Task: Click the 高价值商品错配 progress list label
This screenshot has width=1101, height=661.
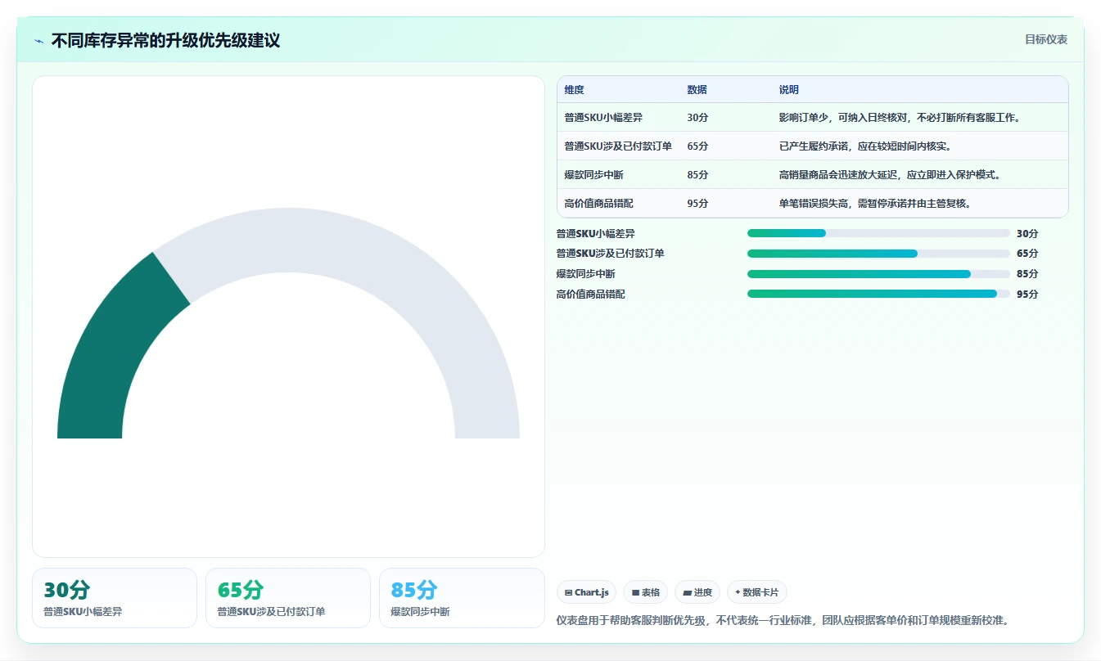Action: click(x=590, y=294)
